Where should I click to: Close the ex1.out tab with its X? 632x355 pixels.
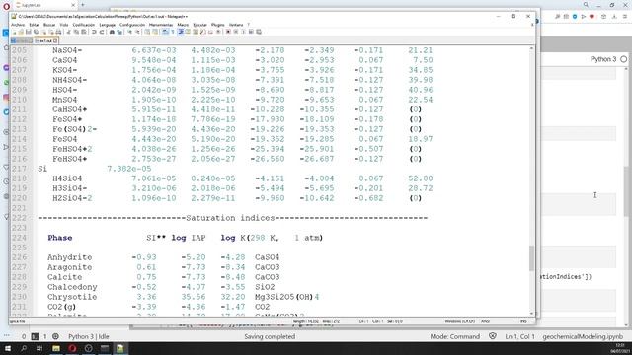(x=55, y=41)
